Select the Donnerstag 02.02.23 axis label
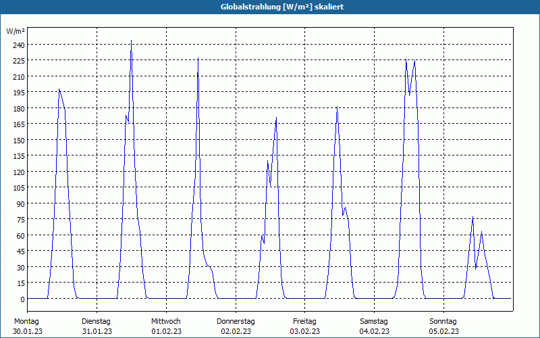 tap(236, 327)
